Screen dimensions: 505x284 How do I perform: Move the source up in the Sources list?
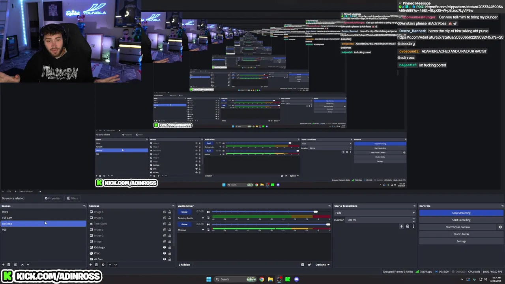point(110,265)
